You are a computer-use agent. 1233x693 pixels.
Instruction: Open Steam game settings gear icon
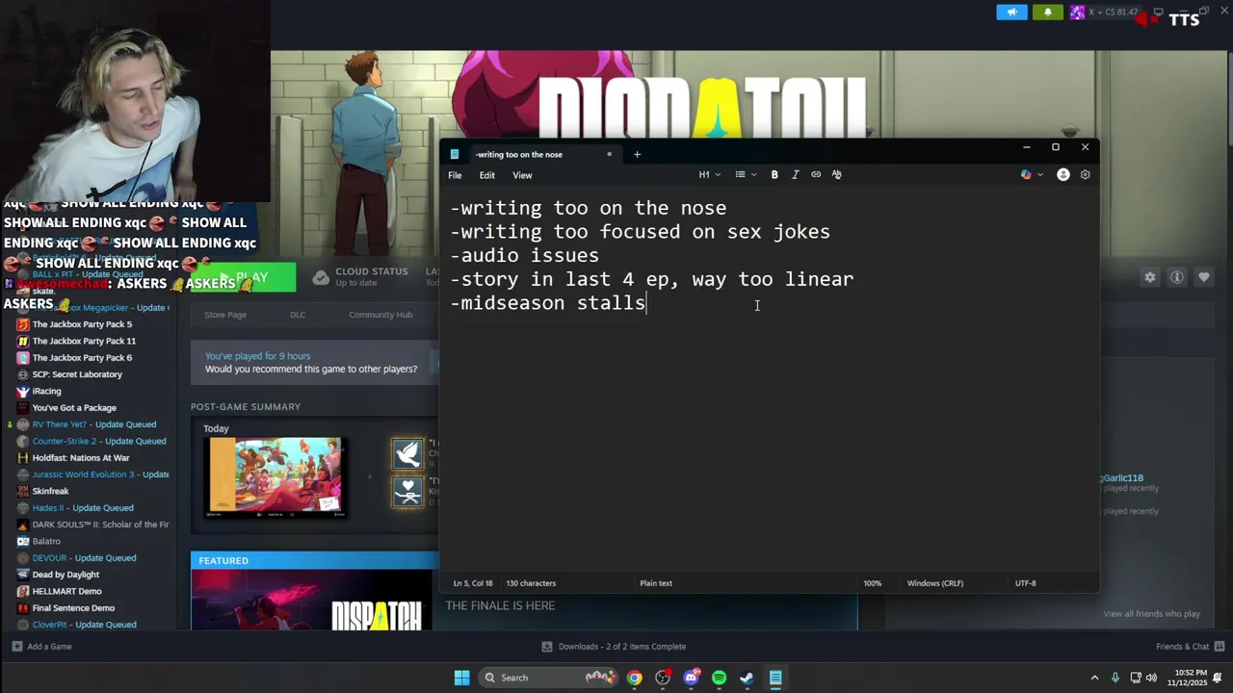pyautogui.click(x=1150, y=277)
